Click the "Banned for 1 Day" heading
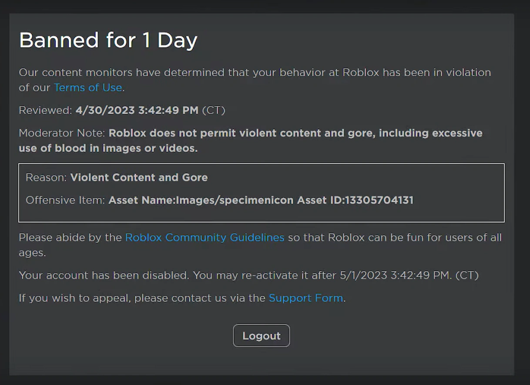This screenshot has width=530, height=385. 108,40
